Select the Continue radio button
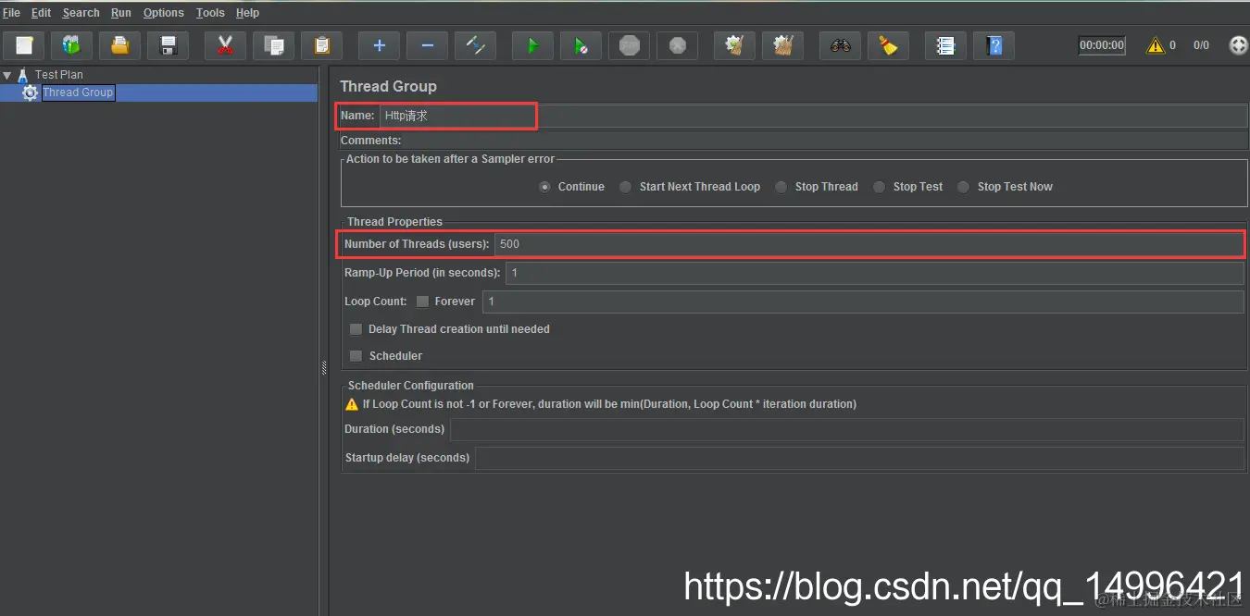Viewport: 1250px width, 616px height. click(x=545, y=187)
